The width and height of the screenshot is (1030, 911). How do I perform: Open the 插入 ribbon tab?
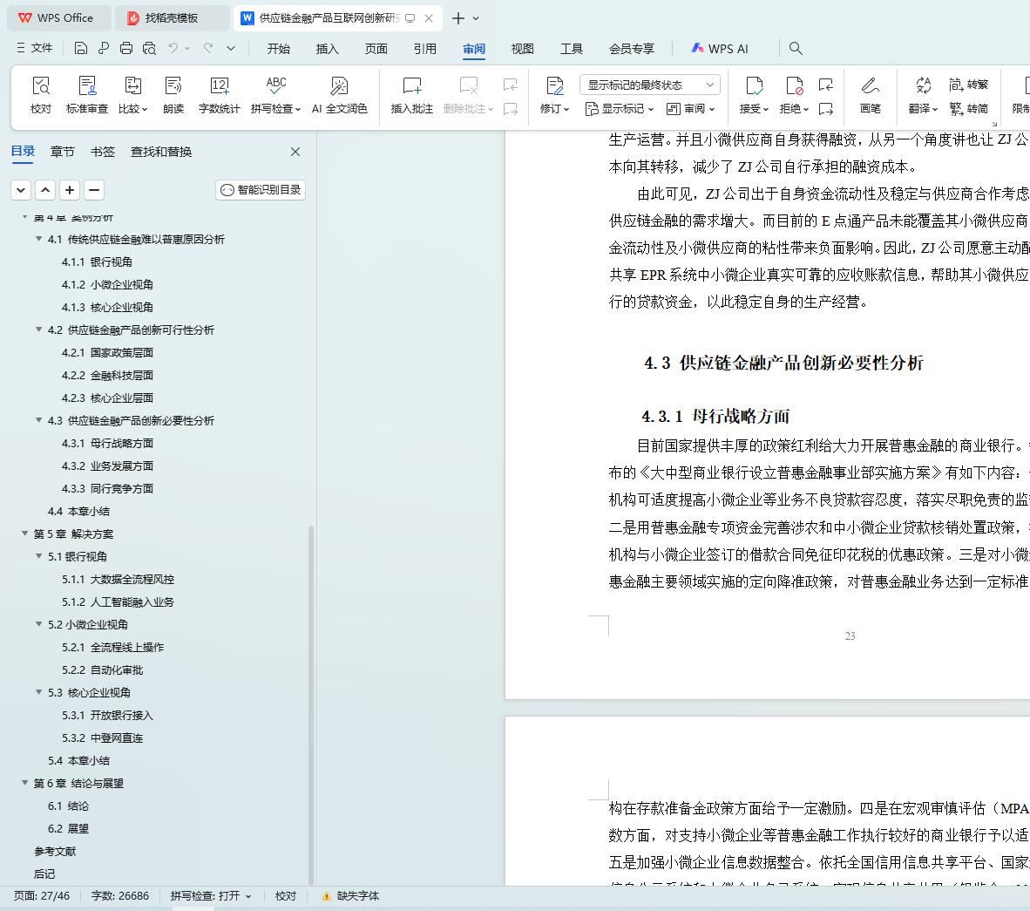pos(327,49)
